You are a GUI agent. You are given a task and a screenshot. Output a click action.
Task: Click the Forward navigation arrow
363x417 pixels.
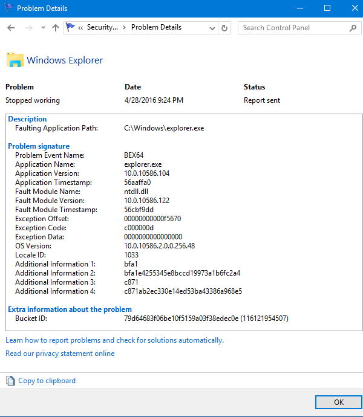click(x=29, y=28)
